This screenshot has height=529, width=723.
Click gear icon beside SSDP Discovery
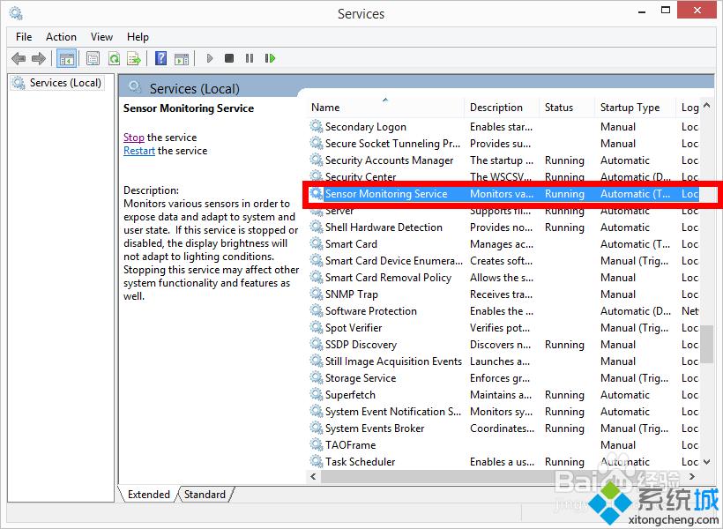coord(317,344)
